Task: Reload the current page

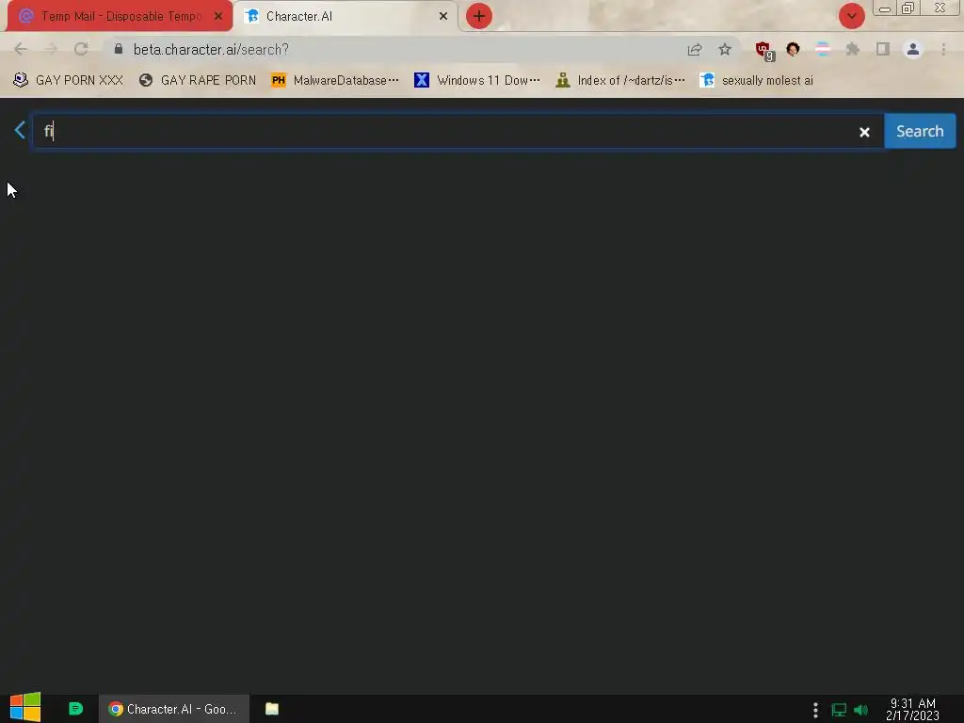Action: click(81, 49)
